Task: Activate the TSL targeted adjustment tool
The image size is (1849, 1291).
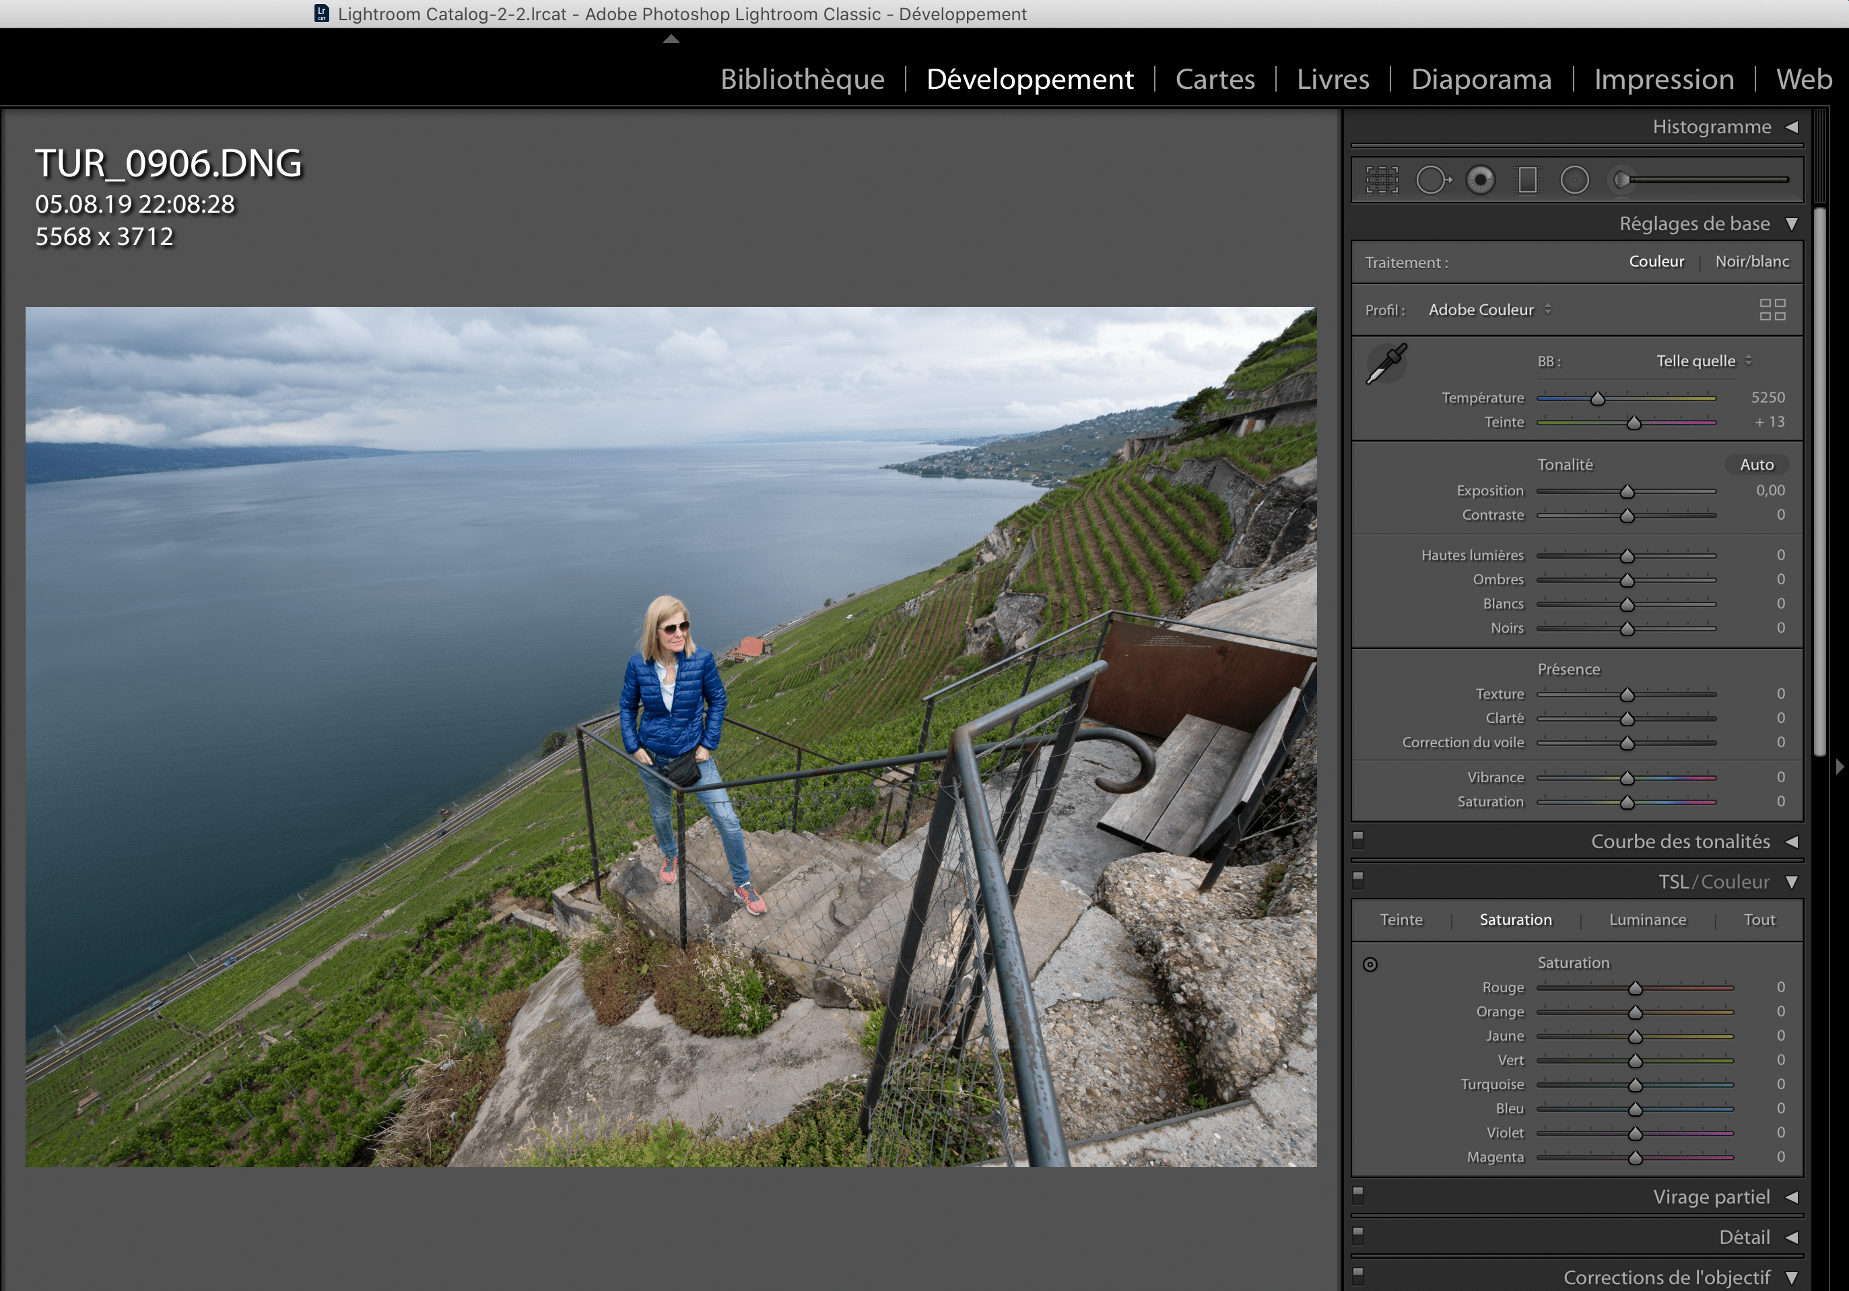Action: 1370,965
